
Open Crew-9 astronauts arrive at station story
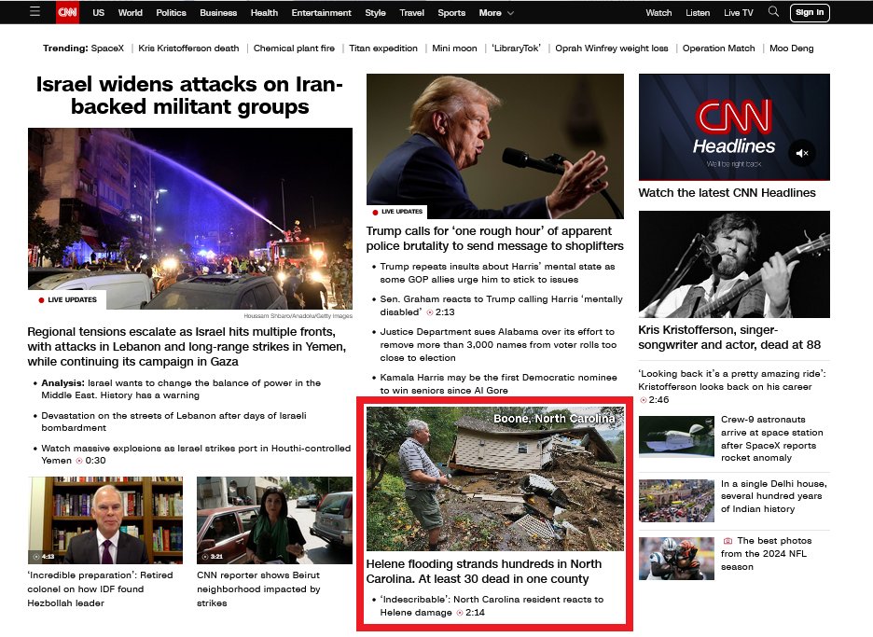(771, 438)
